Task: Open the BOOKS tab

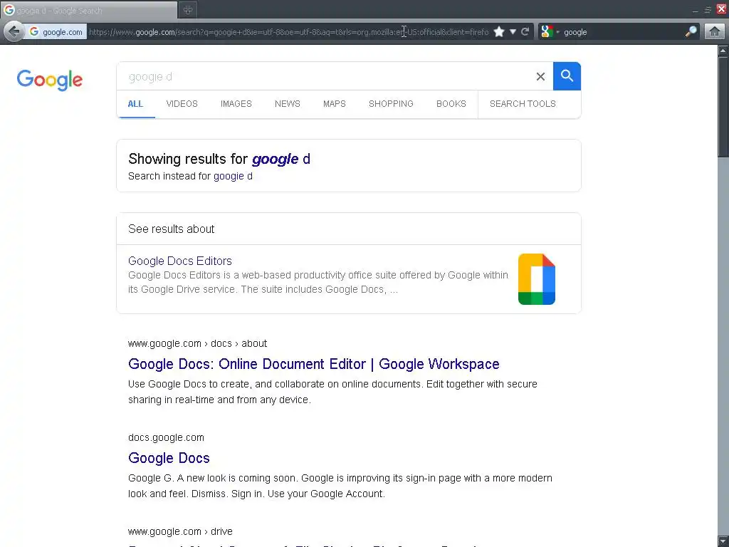Action: [x=451, y=104]
